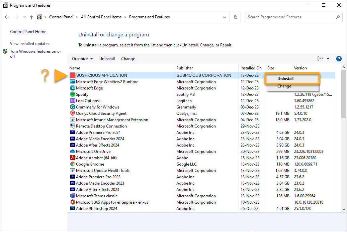Image resolution: width=347 pixels, height=232 pixels.
Task: Click the Spotify app icon in list
Action: pyautogui.click(x=73, y=94)
